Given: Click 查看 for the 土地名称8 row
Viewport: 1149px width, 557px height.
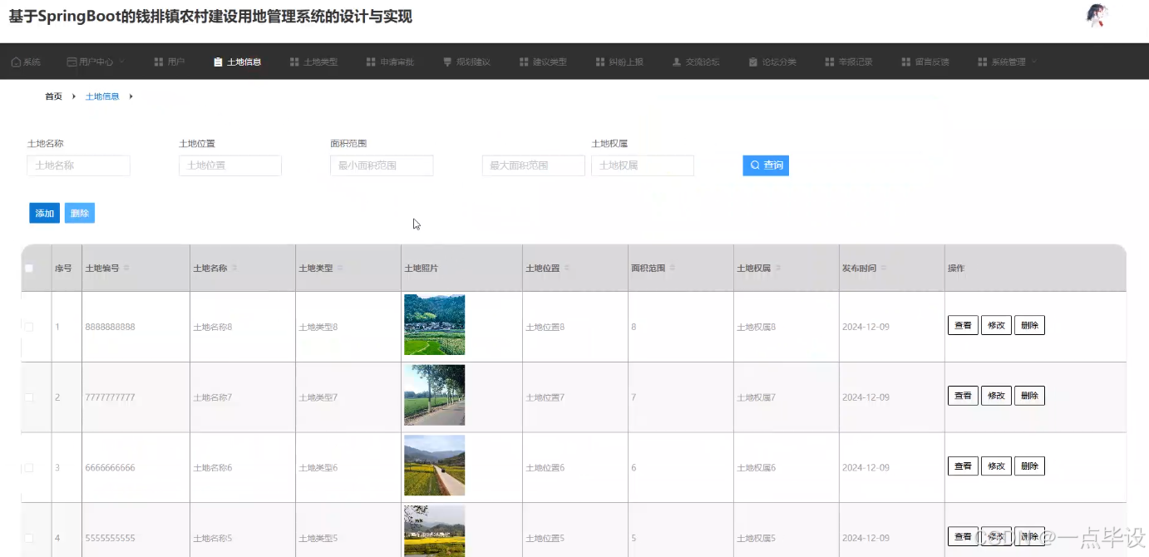Looking at the screenshot, I should (x=963, y=325).
